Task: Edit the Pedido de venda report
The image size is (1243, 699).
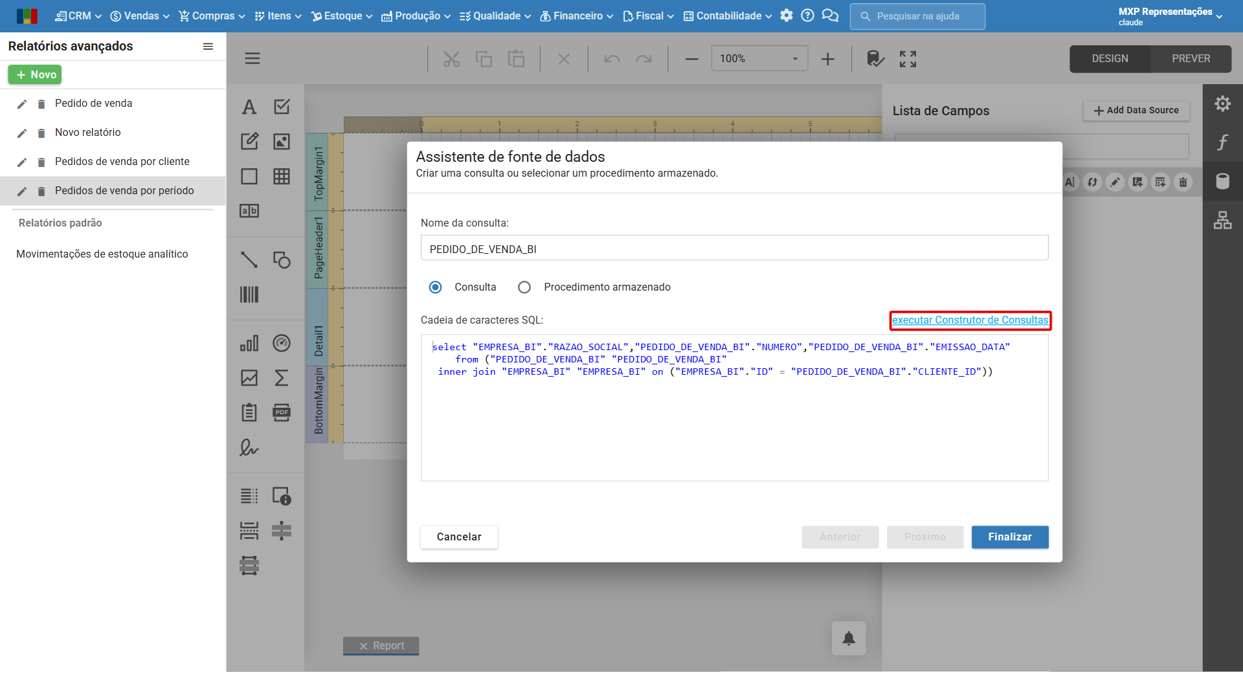Action: pos(22,104)
